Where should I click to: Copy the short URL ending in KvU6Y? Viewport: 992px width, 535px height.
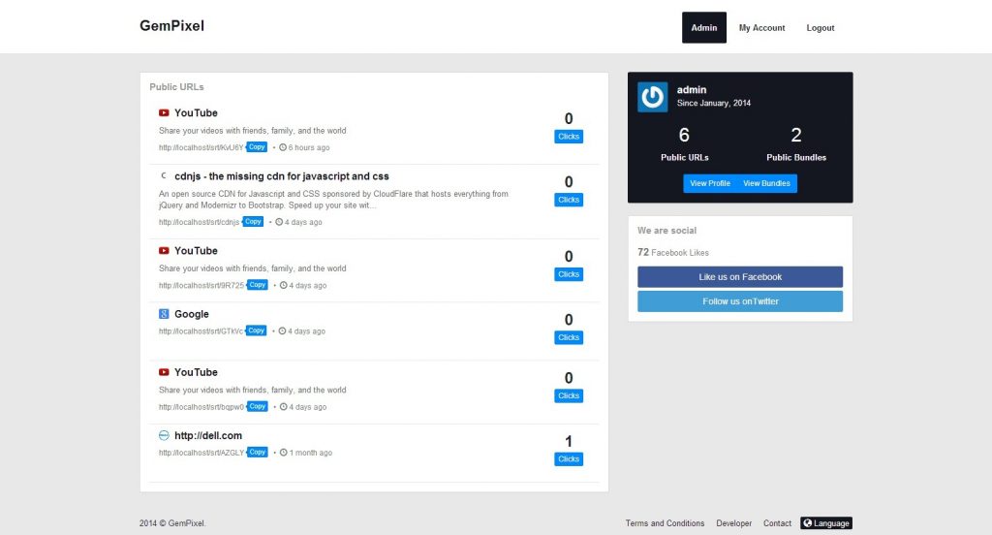click(x=257, y=147)
